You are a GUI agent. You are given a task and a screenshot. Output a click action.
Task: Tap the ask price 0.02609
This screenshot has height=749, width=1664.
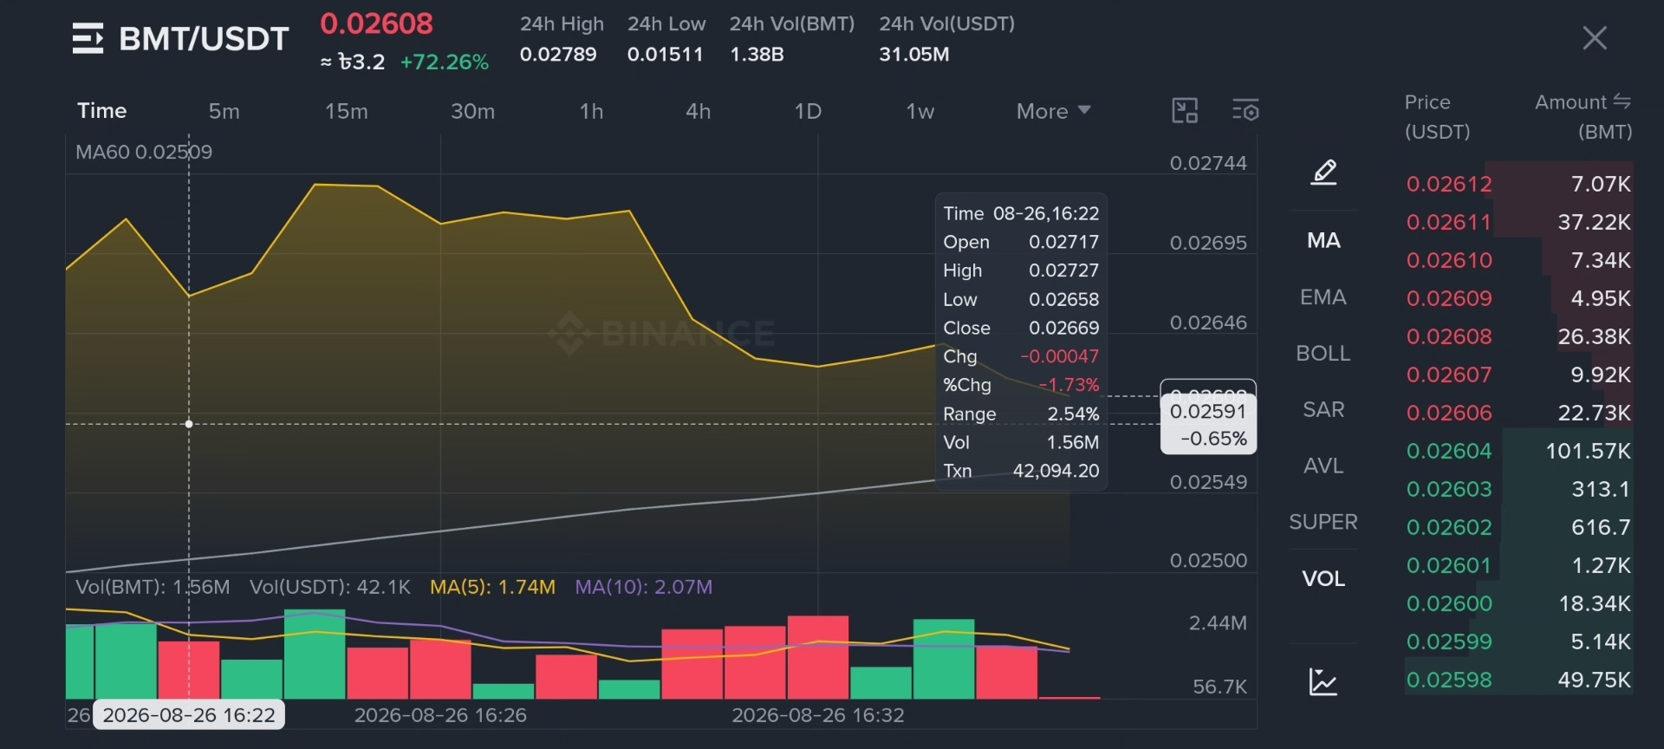click(1449, 298)
